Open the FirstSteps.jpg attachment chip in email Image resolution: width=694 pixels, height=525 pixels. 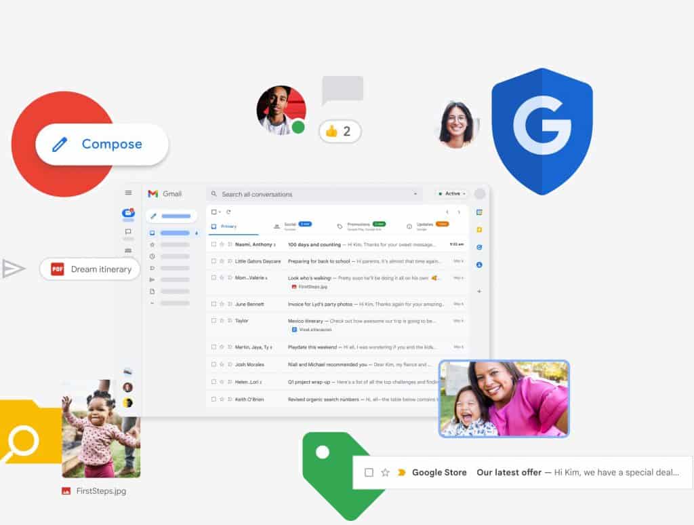point(309,287)
